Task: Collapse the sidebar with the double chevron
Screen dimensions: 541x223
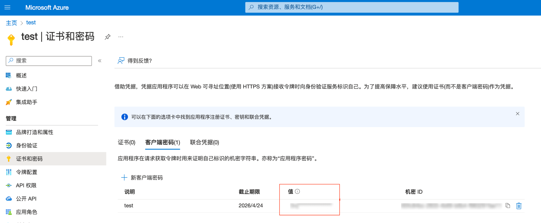Action: (100, 61)
